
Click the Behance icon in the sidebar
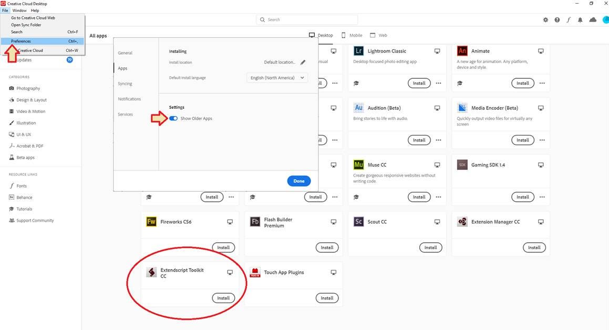pyautogui.click(x=12, y=197)
